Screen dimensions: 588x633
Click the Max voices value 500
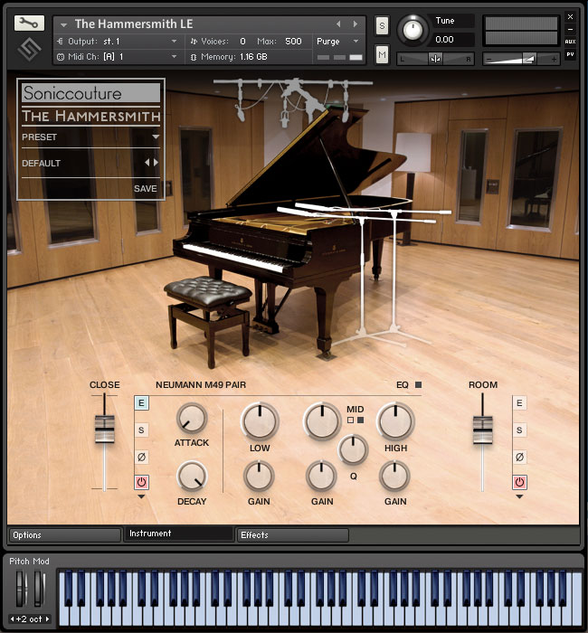click(293, 42)
